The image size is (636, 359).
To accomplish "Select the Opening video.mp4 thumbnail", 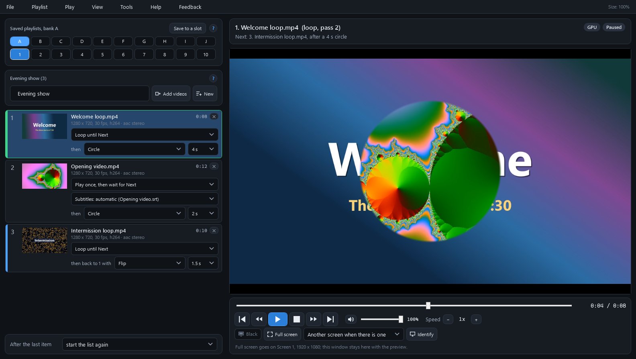I will (45, 176).
